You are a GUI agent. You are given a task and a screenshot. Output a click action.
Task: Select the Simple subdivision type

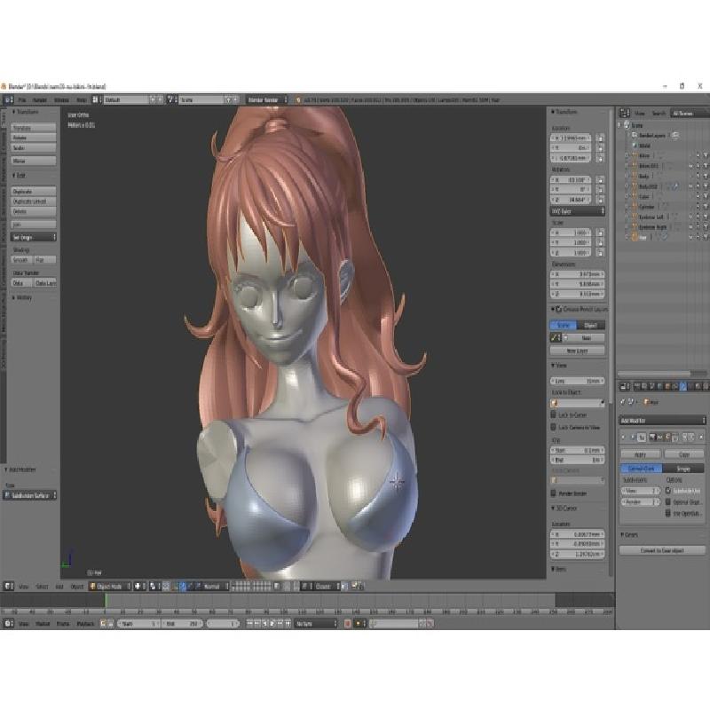682,469
